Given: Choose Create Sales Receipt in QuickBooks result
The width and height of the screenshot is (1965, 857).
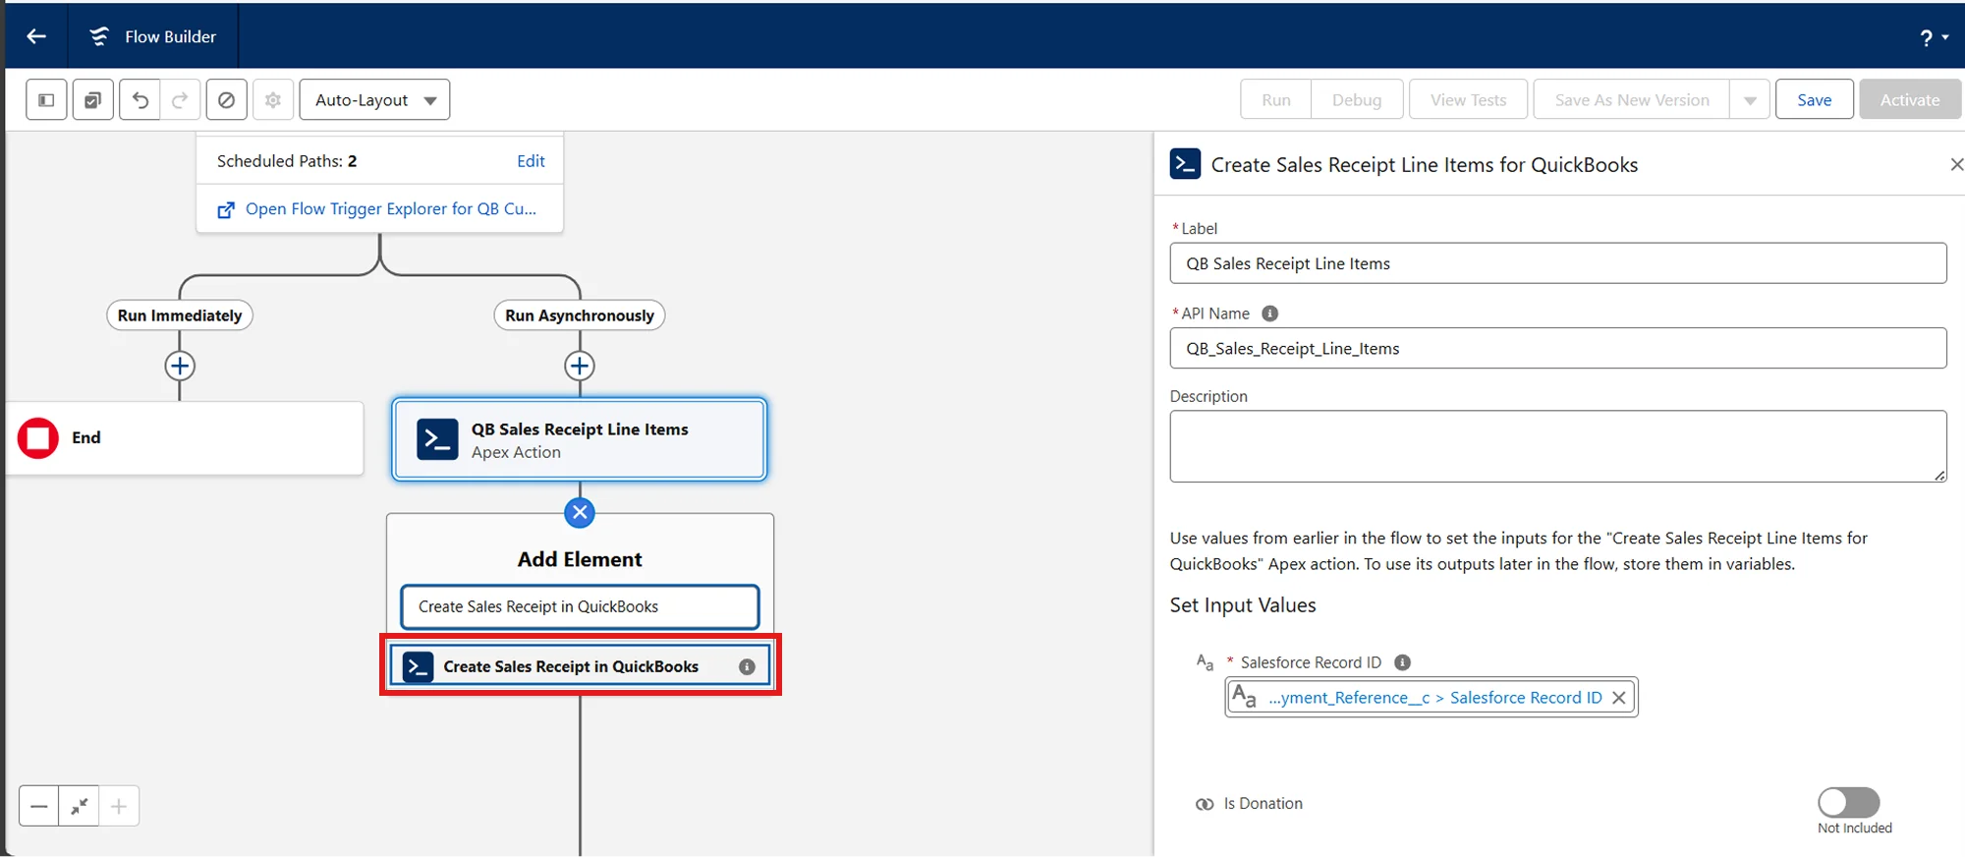Looking at the screenshot, I should click(580, 666).
